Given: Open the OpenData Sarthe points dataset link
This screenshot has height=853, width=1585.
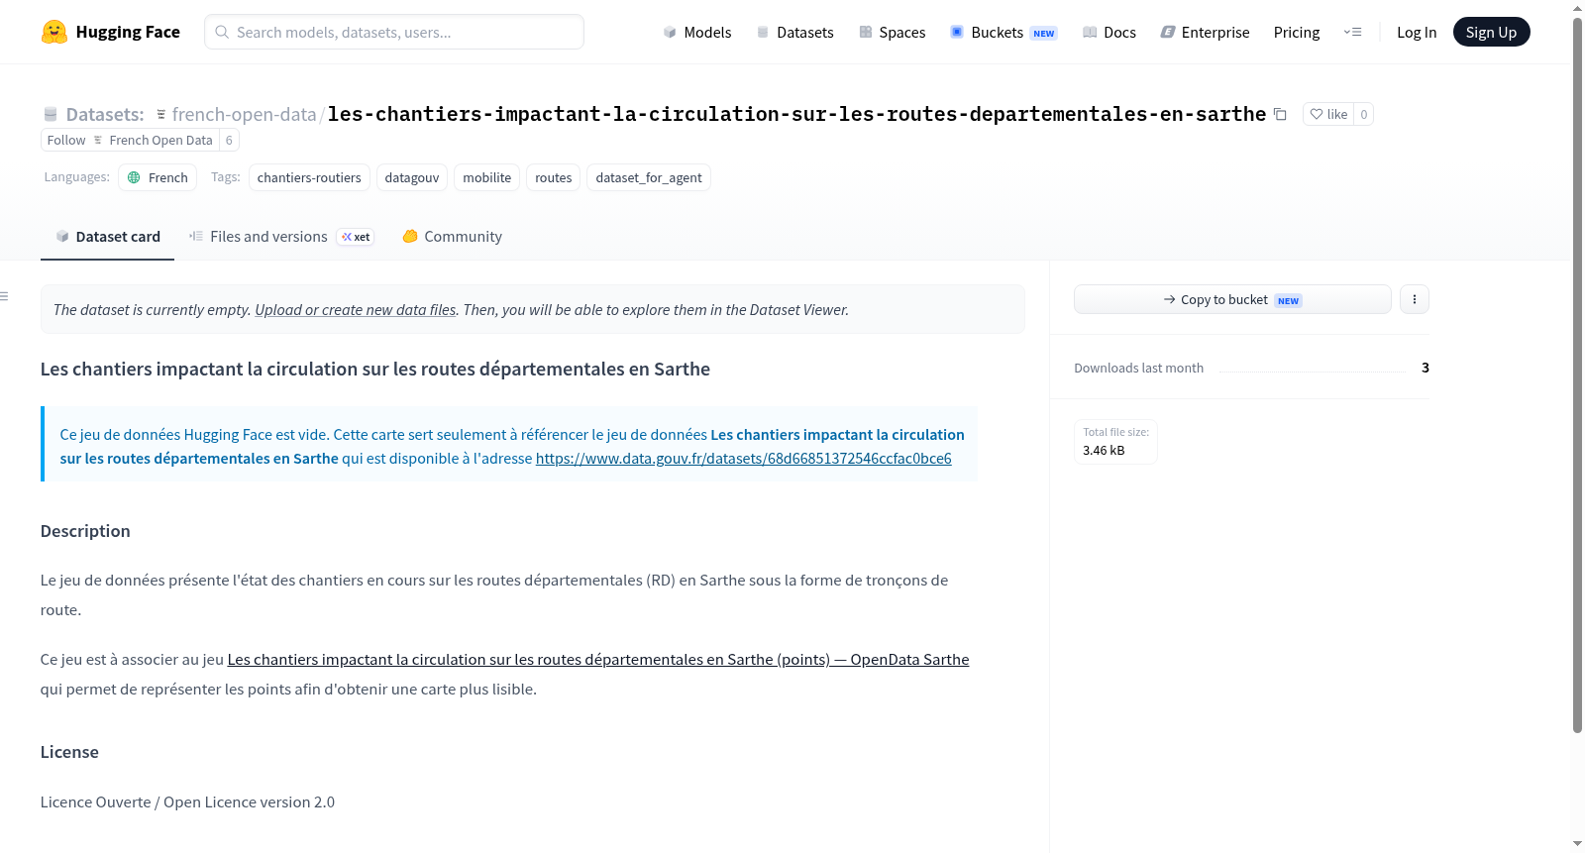Looking at the screenshot, I should (x=598, y=660).
